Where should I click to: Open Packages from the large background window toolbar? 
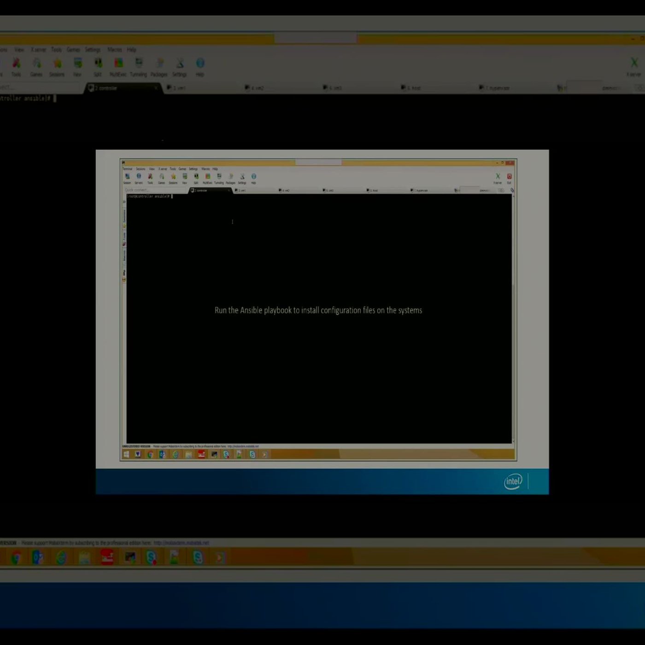(159, 63)
